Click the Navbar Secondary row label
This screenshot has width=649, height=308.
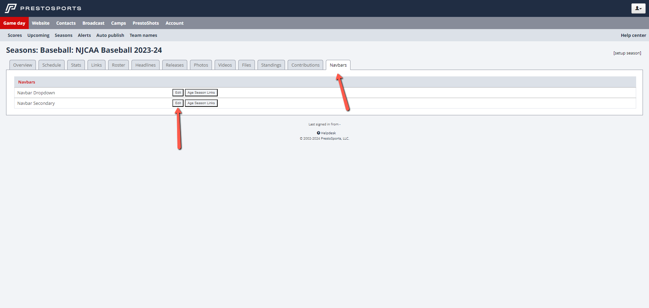click(x=36, y=103)
